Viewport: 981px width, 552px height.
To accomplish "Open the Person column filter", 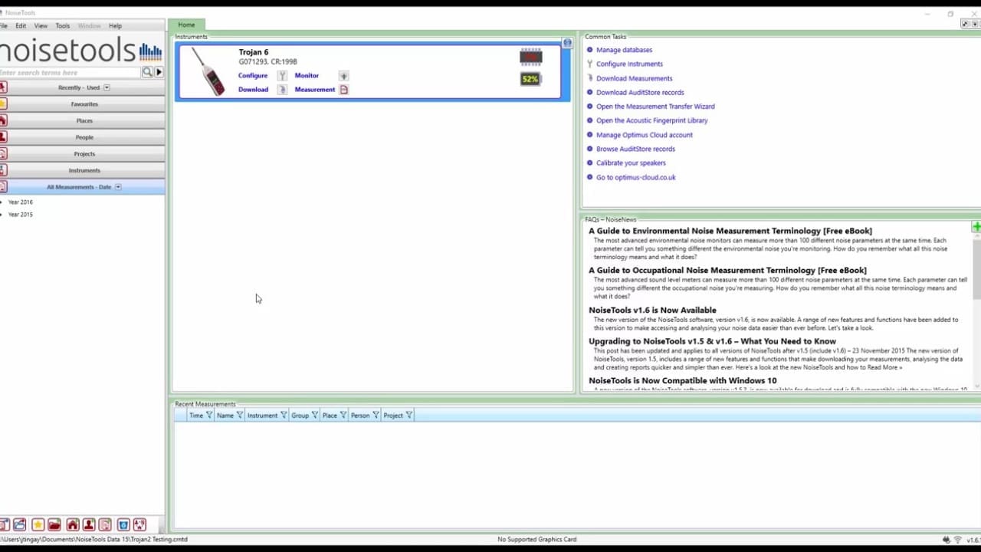I will pos(376,416).
